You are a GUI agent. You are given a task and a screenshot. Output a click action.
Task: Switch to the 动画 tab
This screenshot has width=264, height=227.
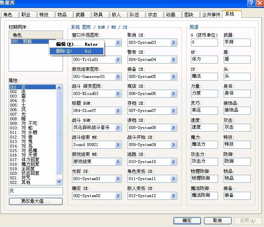pos(173,14)
